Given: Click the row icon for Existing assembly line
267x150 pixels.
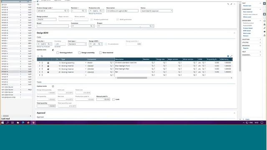Looking at the screenshot, I should (48, 63).
